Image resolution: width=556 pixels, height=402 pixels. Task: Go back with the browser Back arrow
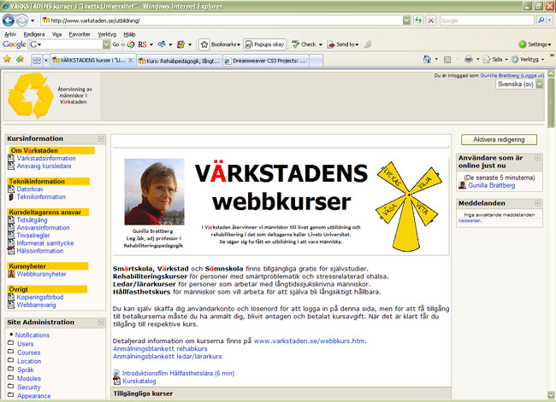click(9, 20)
